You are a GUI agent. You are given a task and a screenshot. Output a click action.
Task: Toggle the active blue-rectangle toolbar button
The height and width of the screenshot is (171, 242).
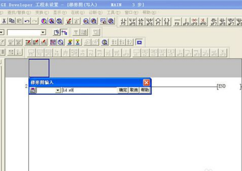click(x=139, y=42)
